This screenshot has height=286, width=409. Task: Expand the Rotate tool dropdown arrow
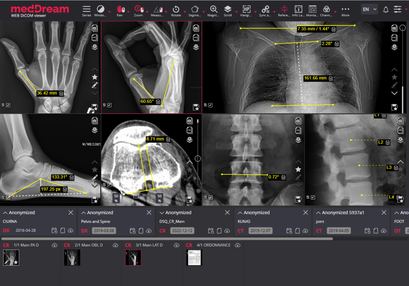point(185,12)
